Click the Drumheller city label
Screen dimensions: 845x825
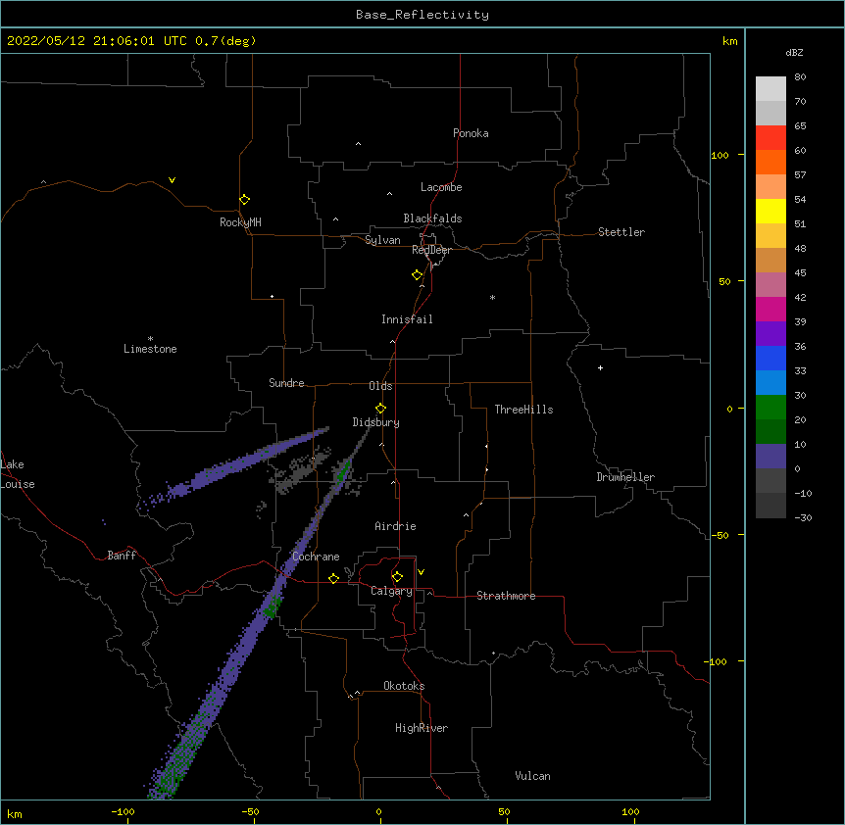625,477
